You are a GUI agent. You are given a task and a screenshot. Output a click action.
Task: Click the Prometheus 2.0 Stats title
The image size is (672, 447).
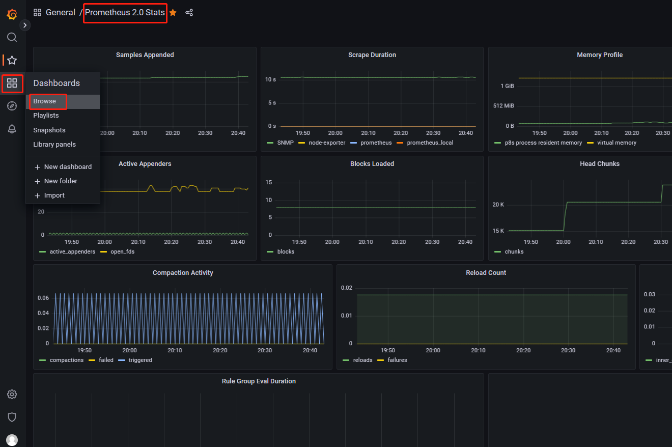(125, 12)
